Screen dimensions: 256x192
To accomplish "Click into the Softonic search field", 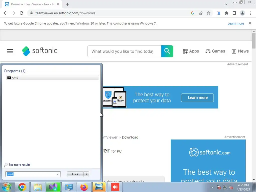I will click(124, 51).
